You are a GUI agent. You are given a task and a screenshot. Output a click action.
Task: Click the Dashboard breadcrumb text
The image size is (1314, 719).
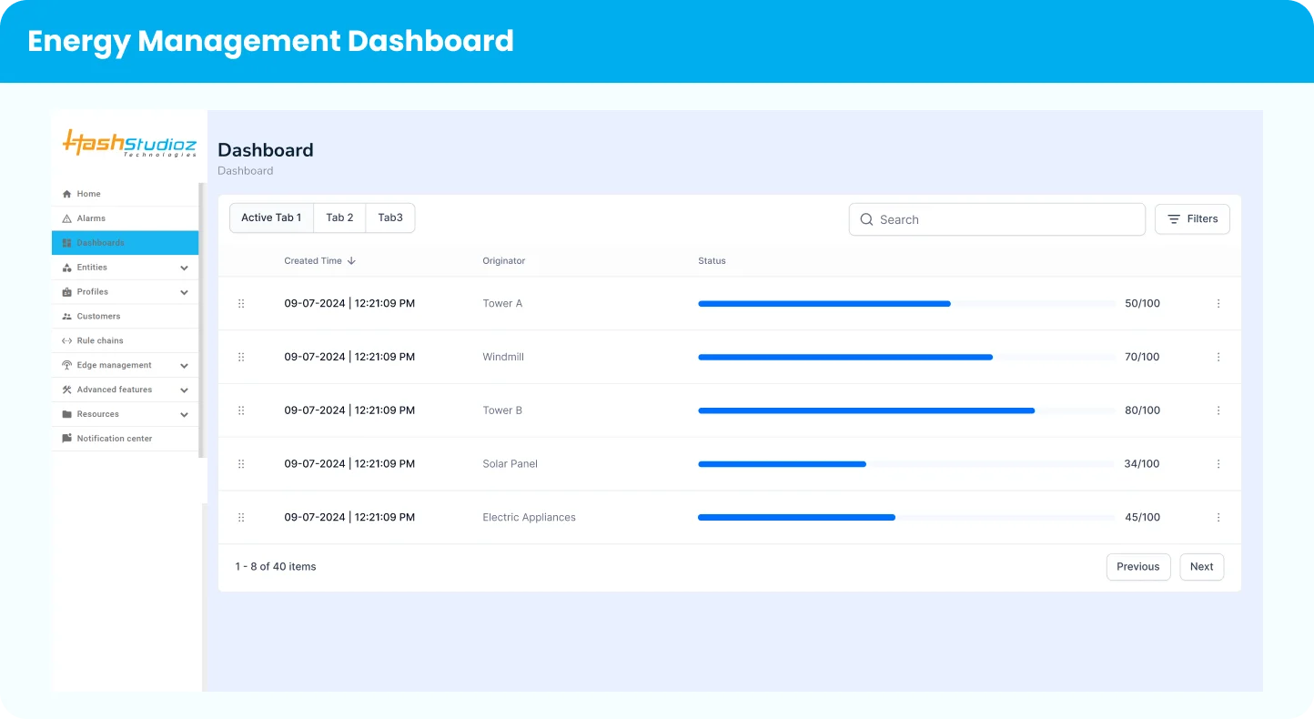pyautogui.click(x=246, y=171)
